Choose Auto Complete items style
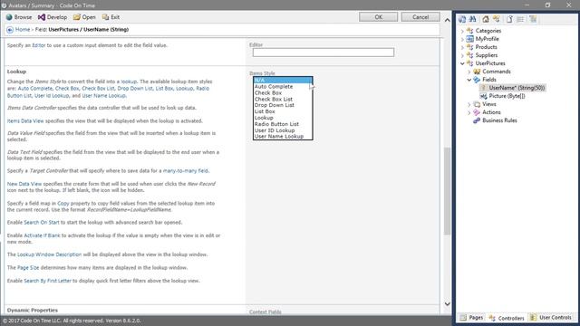 tap(283, 87)
